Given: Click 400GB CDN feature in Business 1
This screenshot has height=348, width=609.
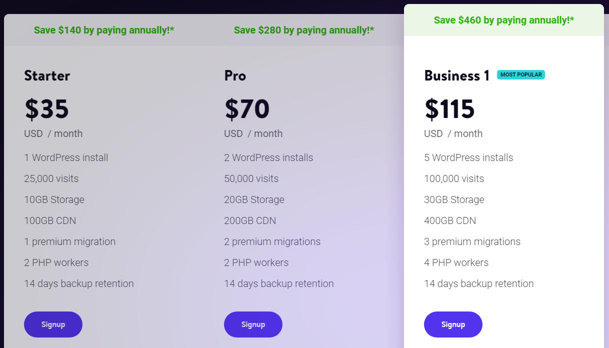Looking at the screenshot, I should pos(450,220).
